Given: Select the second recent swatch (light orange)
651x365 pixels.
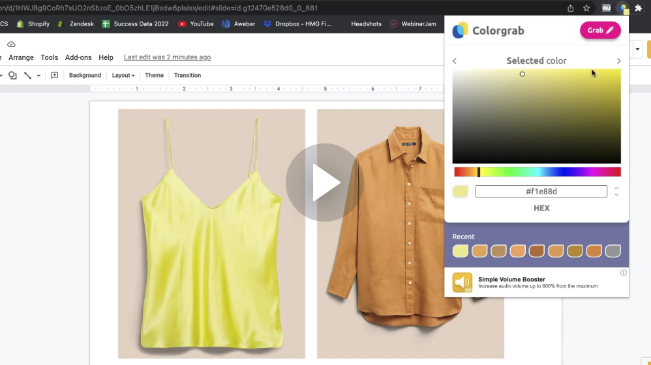Looking at the screenshot, I should [479, 251].
